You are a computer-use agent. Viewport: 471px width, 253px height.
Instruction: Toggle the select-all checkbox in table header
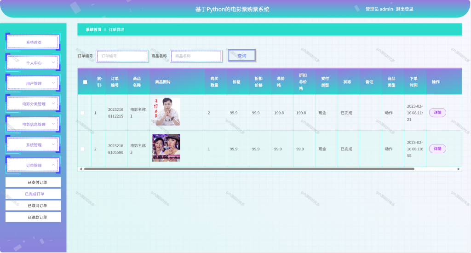[x=85, y=82]
